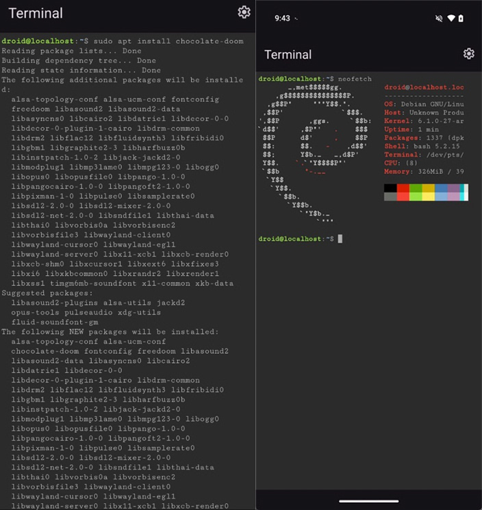Click 'Reading package lists... Done' line
The width and height of the screenshot is (482, 510).
72,51
